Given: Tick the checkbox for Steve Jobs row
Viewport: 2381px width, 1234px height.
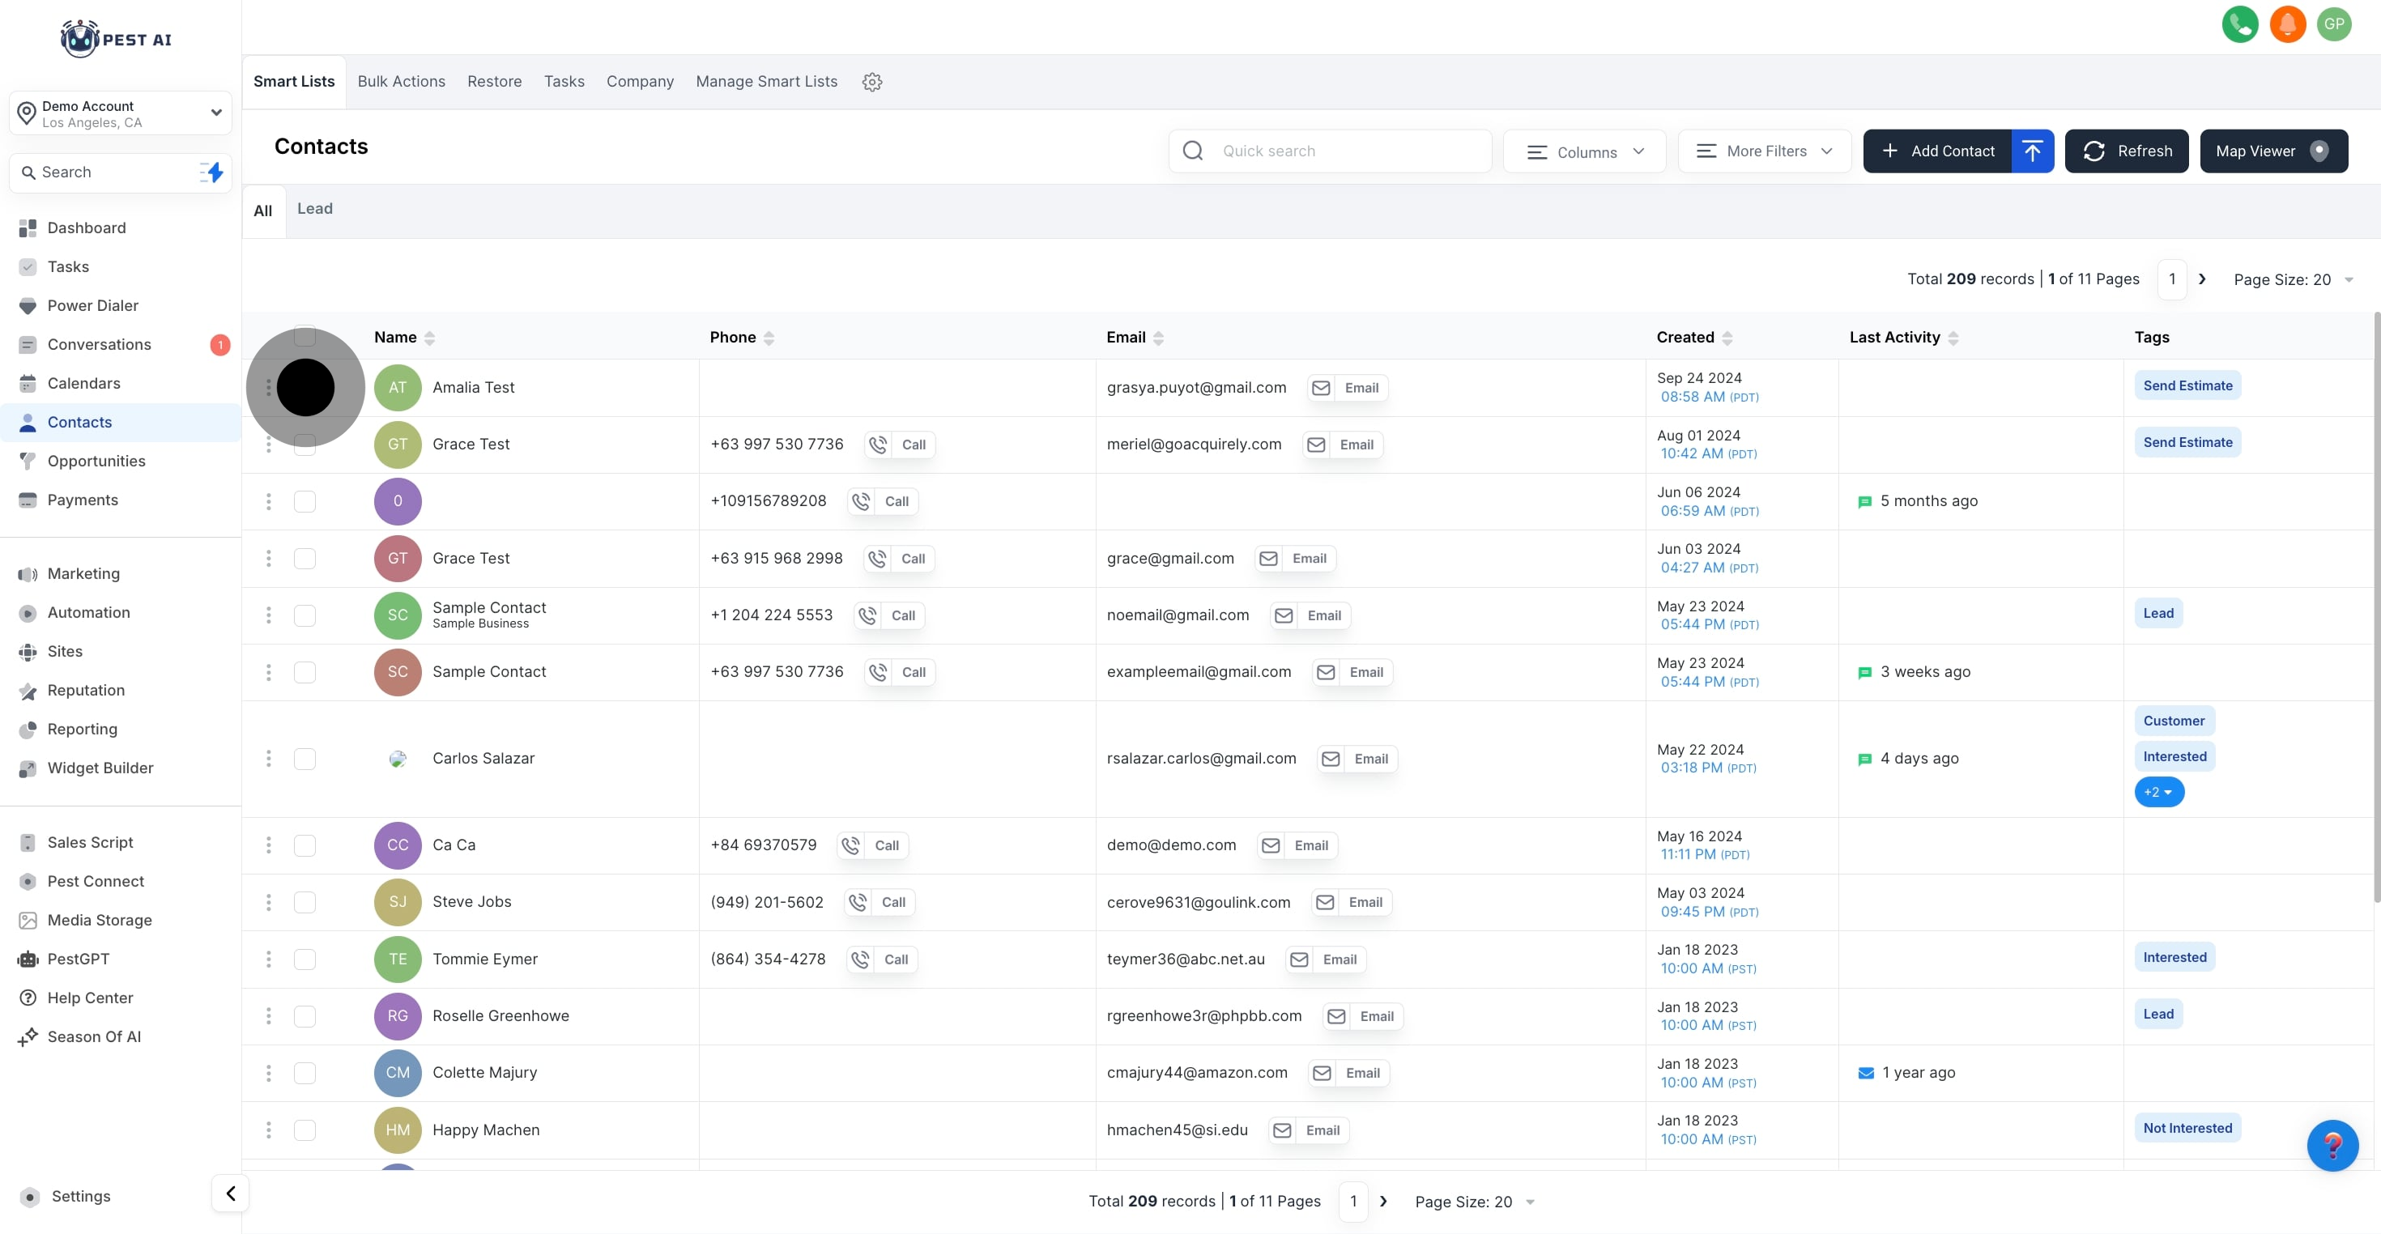Looking at the screenshot, I should point(304,902).
